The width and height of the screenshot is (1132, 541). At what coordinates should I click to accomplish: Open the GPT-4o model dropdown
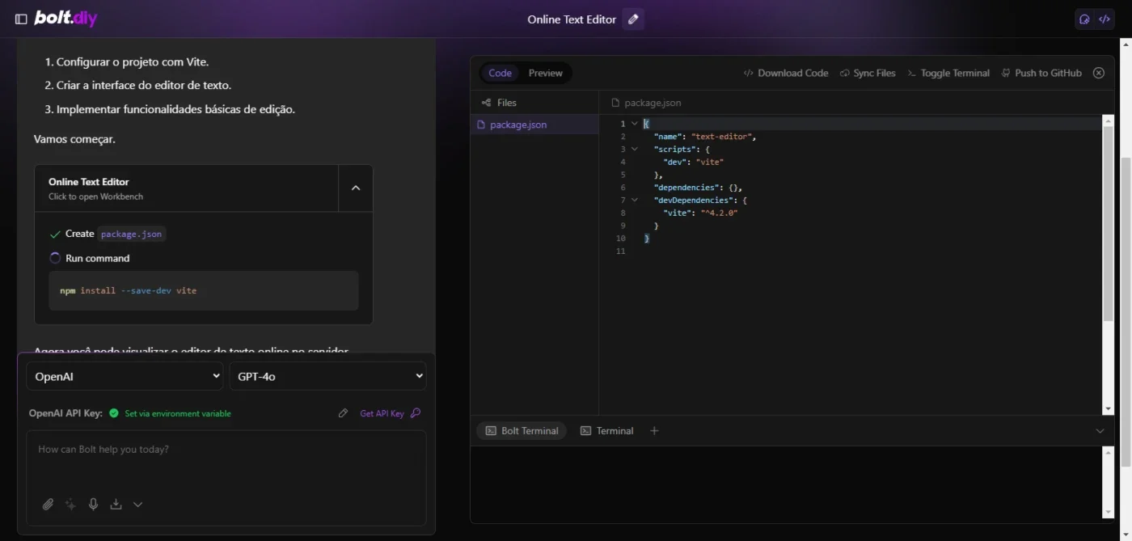(x=327, y=376)
